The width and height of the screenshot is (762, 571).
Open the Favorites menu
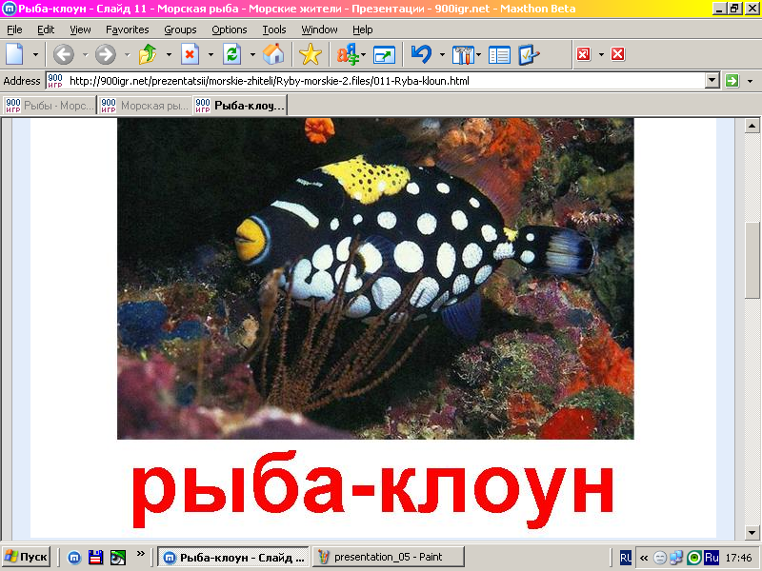click(127, 30)
